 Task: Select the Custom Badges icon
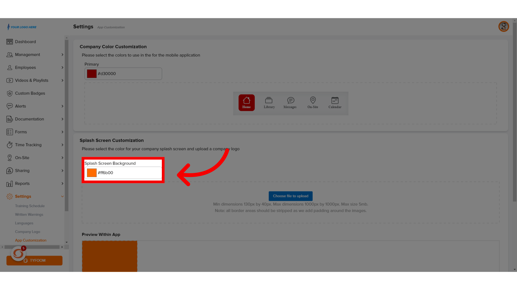[x=10, y=93]
